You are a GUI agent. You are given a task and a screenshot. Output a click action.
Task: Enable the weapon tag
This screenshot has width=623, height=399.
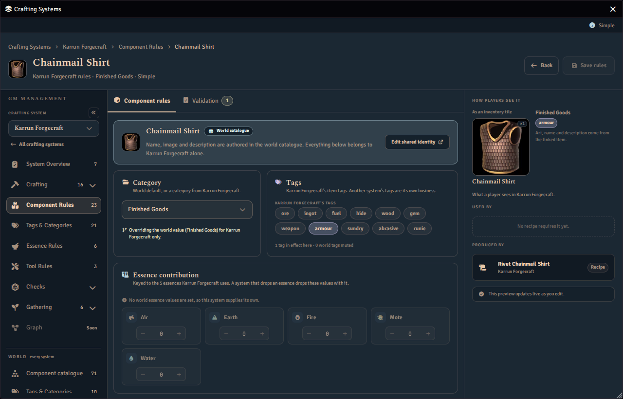[x=291, y=229]
